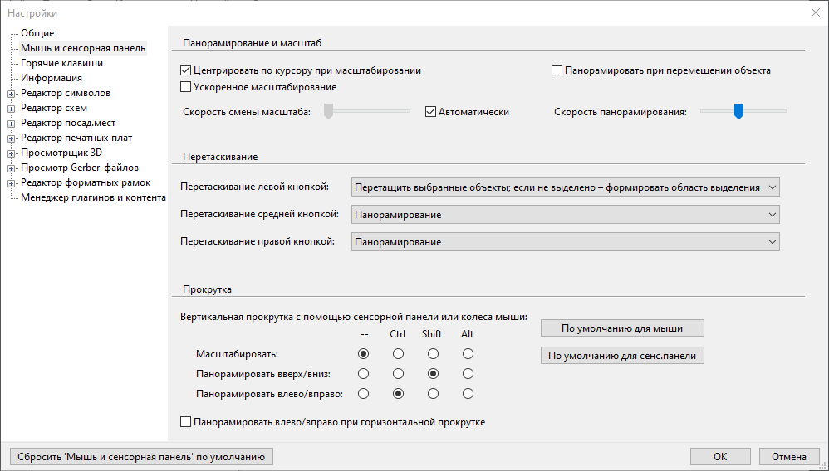Open the Горячие клавиши settings page
The width and height of the screenshot is (829, 471).
pos(61,63)
